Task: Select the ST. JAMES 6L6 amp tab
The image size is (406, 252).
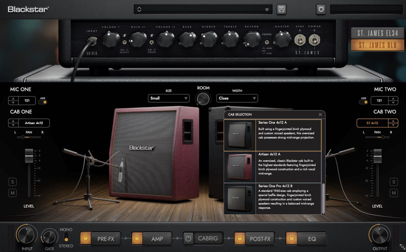Action: tap(377, 45)
